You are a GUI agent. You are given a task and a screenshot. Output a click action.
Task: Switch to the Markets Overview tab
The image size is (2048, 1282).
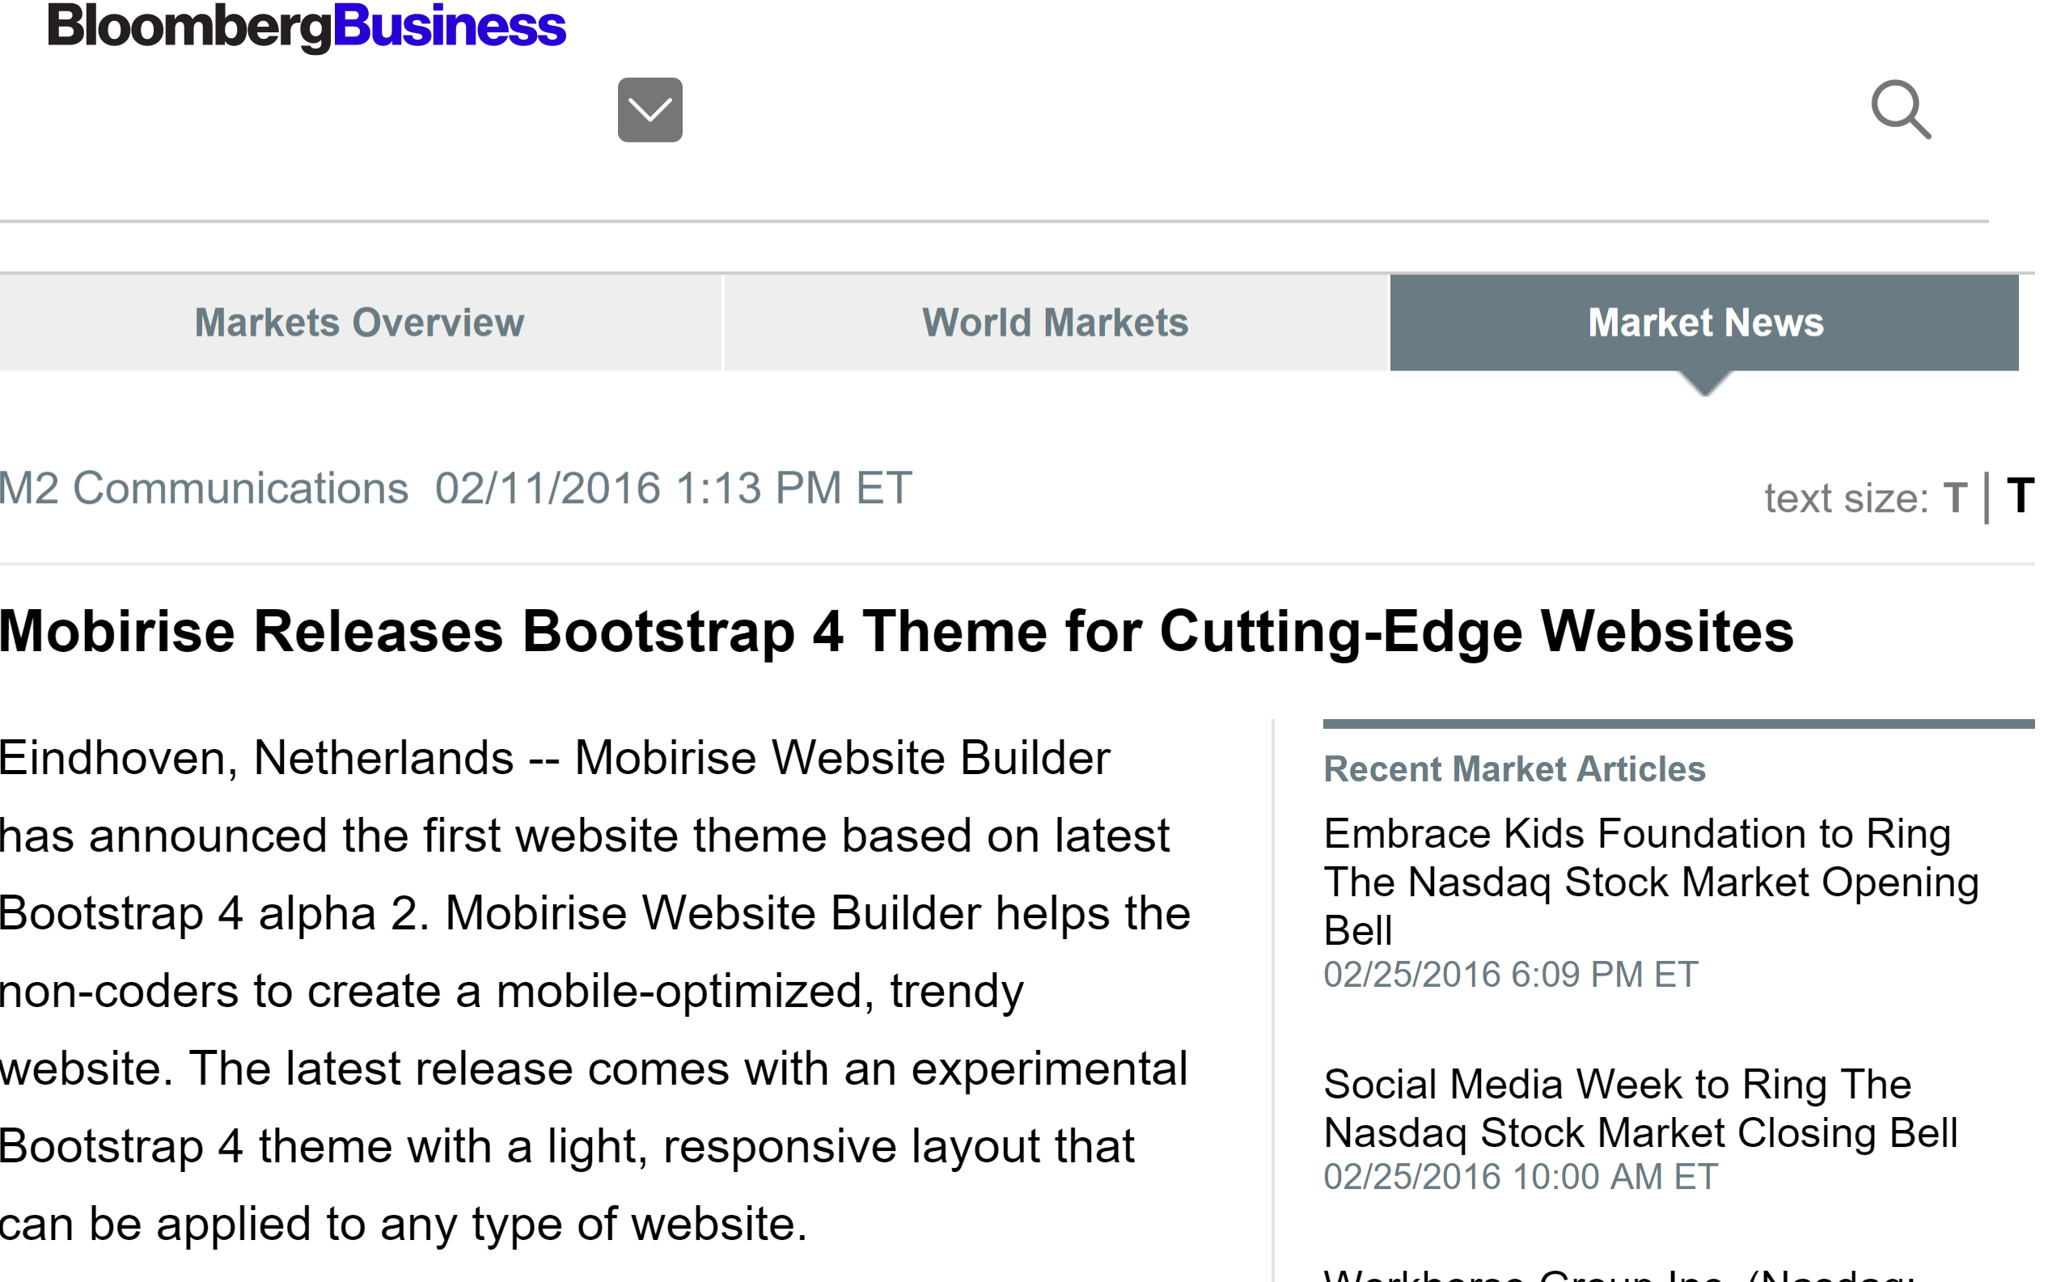coord(358,322)
